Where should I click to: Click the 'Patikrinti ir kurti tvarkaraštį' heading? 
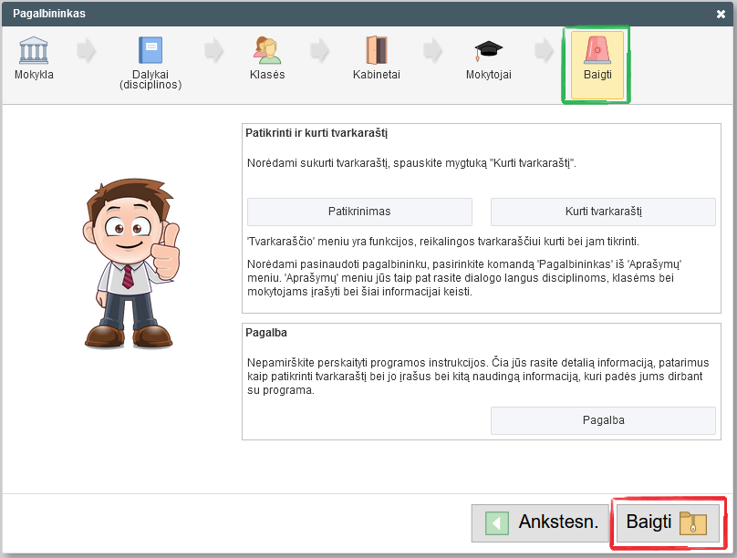point(317,133)
